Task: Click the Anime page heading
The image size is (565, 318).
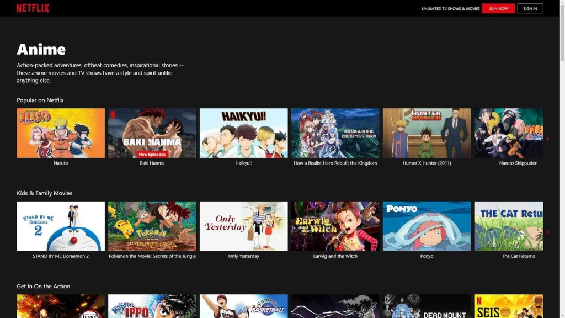Action: [x=41, y=49]
